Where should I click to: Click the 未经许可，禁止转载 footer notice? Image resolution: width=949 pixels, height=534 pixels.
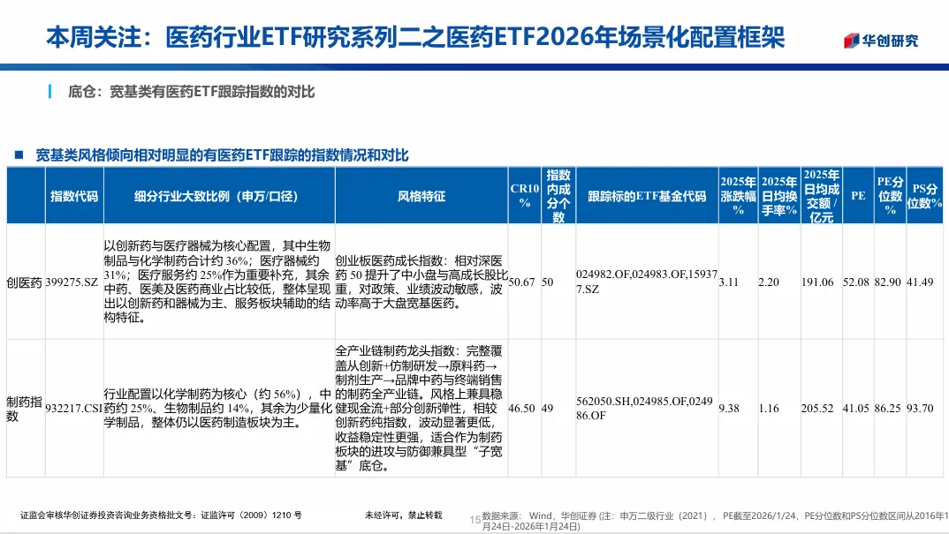pyautogui.click(x=403, y=515)
